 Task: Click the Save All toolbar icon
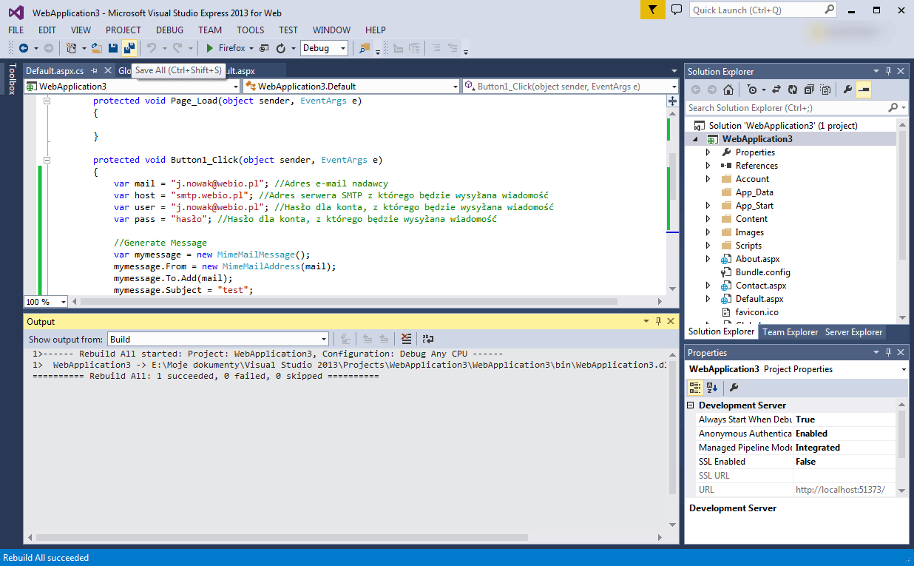point(129,48)
